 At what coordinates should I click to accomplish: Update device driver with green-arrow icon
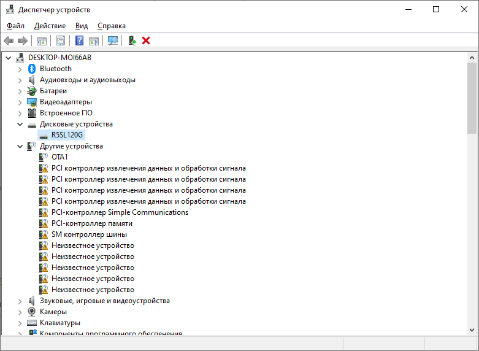132,40
